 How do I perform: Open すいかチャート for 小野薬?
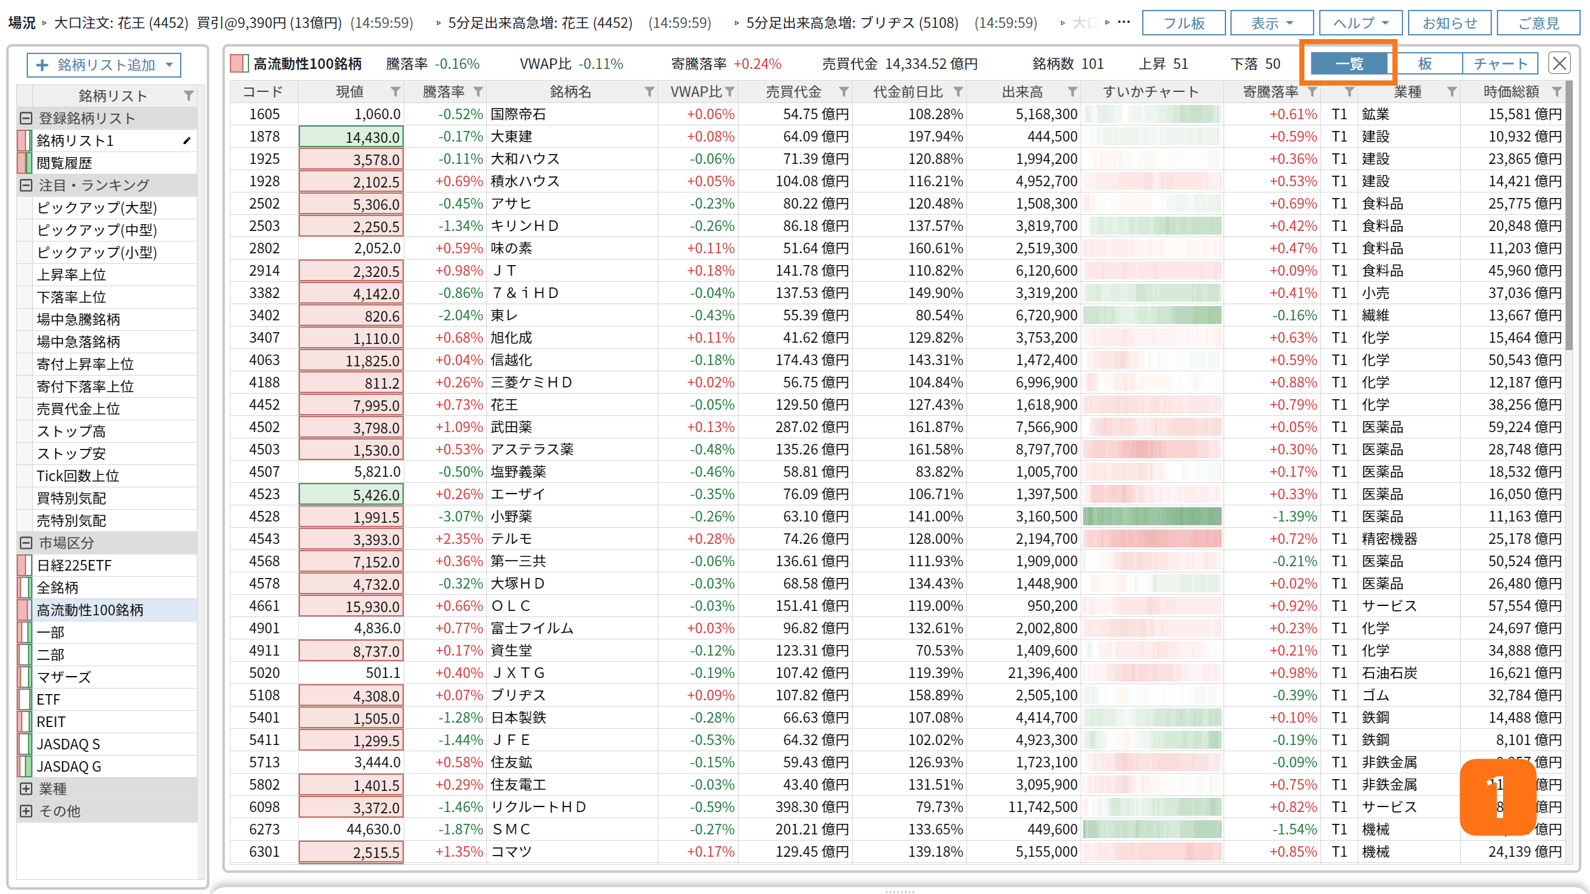(x=1152, y=517)
